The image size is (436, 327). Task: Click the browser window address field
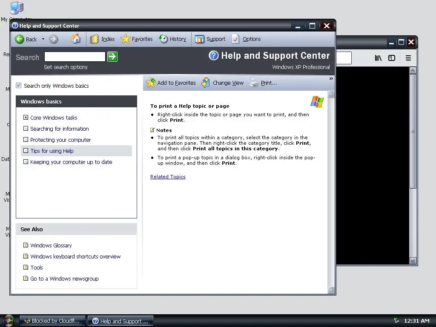click(344, 58)
